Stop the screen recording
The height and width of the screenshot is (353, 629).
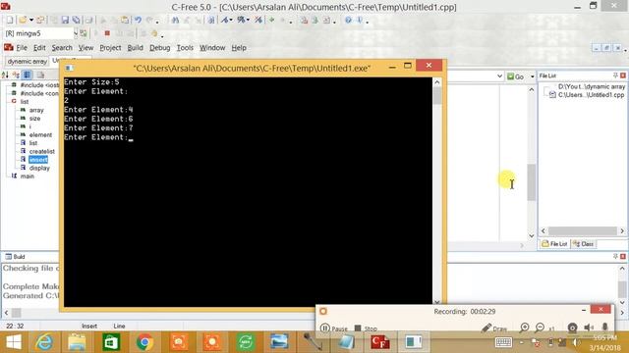click(366, 328)
